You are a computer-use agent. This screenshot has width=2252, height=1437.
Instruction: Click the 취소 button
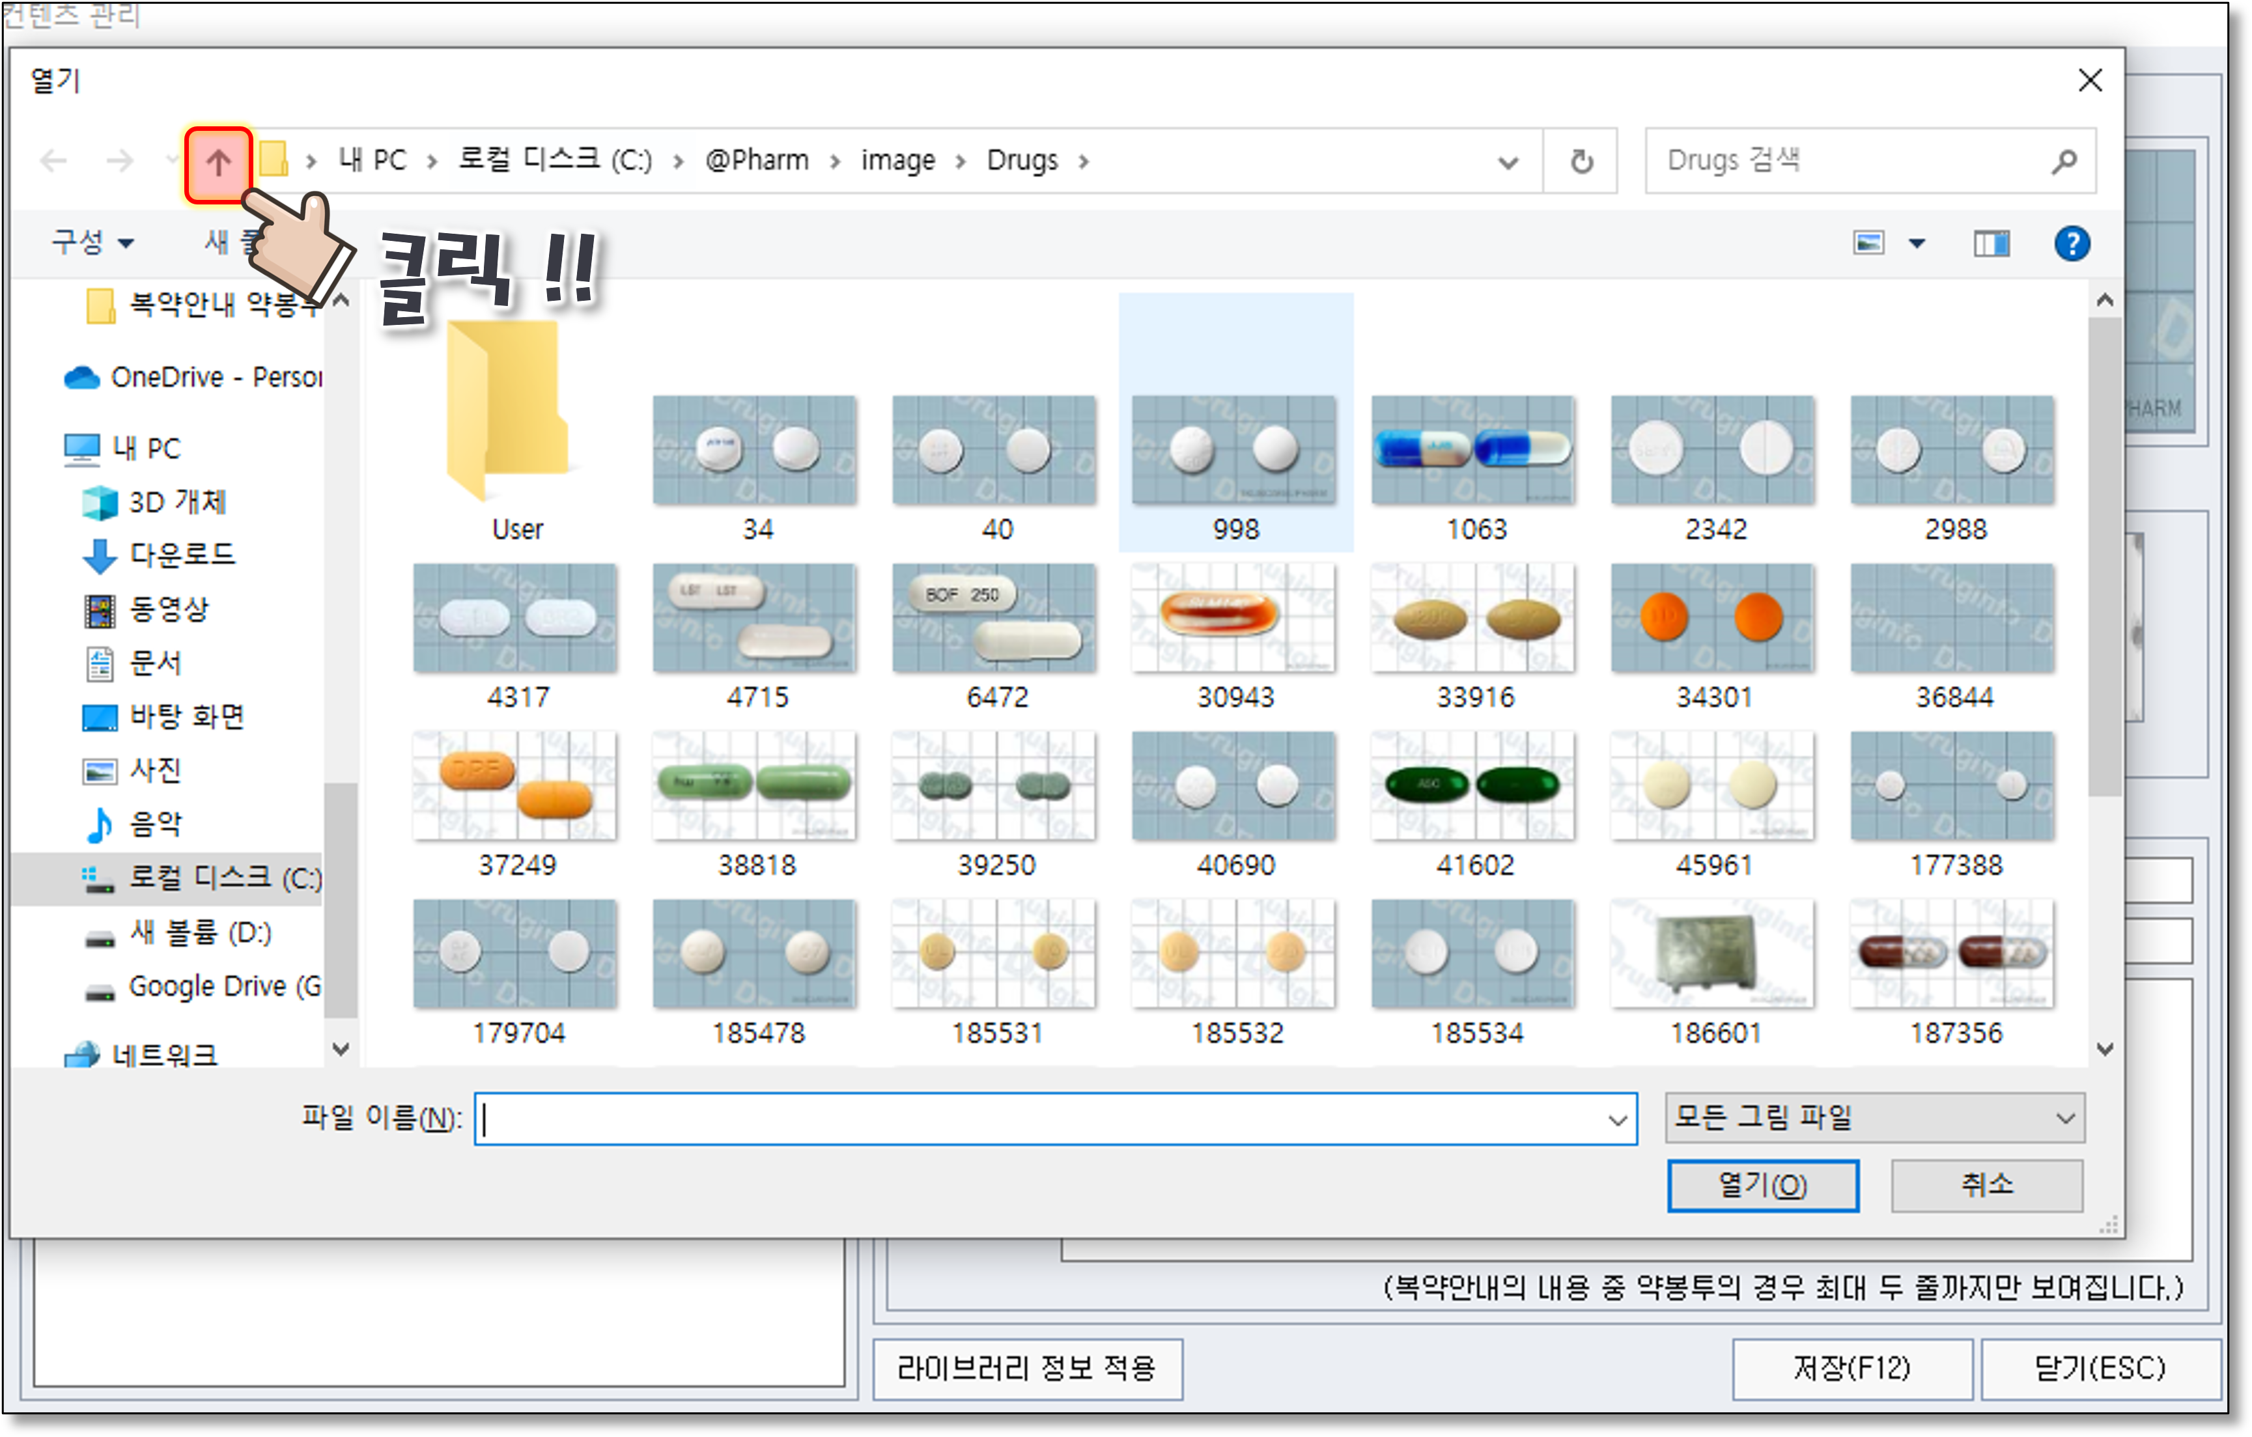(1986, 1186)
